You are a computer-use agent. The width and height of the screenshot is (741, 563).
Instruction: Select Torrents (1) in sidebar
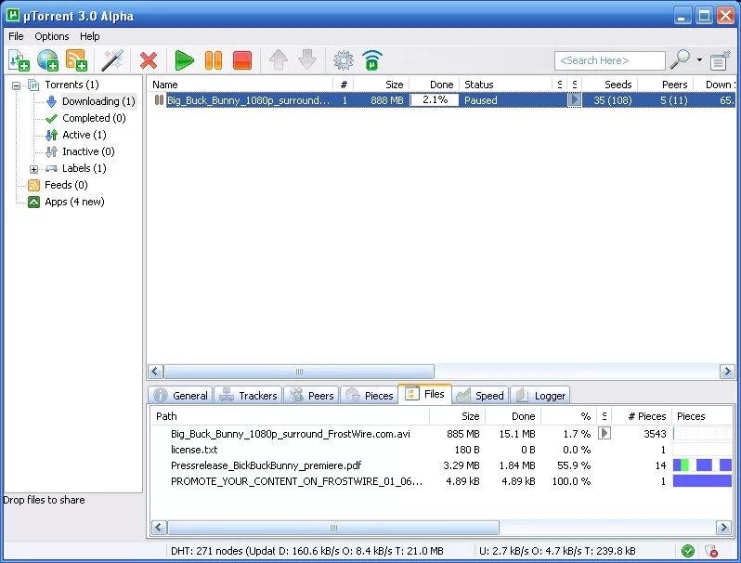tap(71, 85)
